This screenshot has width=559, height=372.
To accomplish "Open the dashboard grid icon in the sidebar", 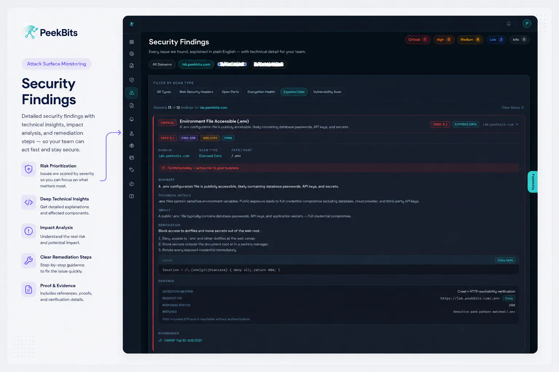I will pos(132,42).
